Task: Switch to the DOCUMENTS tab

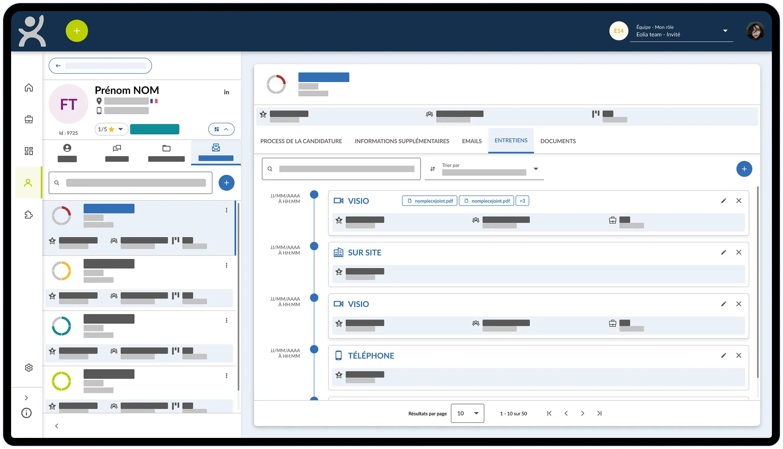Action: 558,141
